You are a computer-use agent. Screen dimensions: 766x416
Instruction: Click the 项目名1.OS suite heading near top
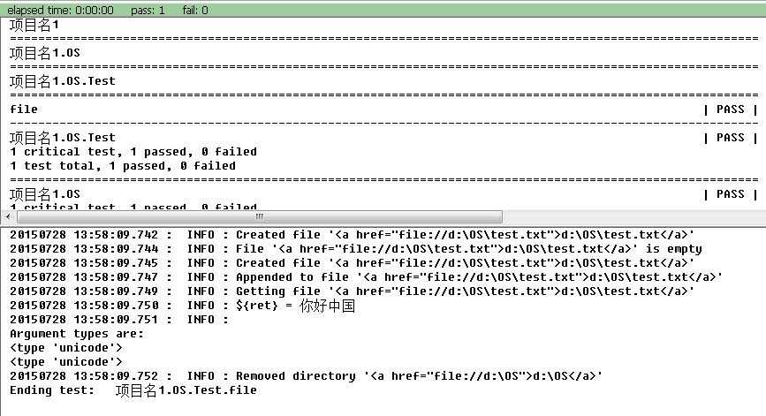(45, 53)
